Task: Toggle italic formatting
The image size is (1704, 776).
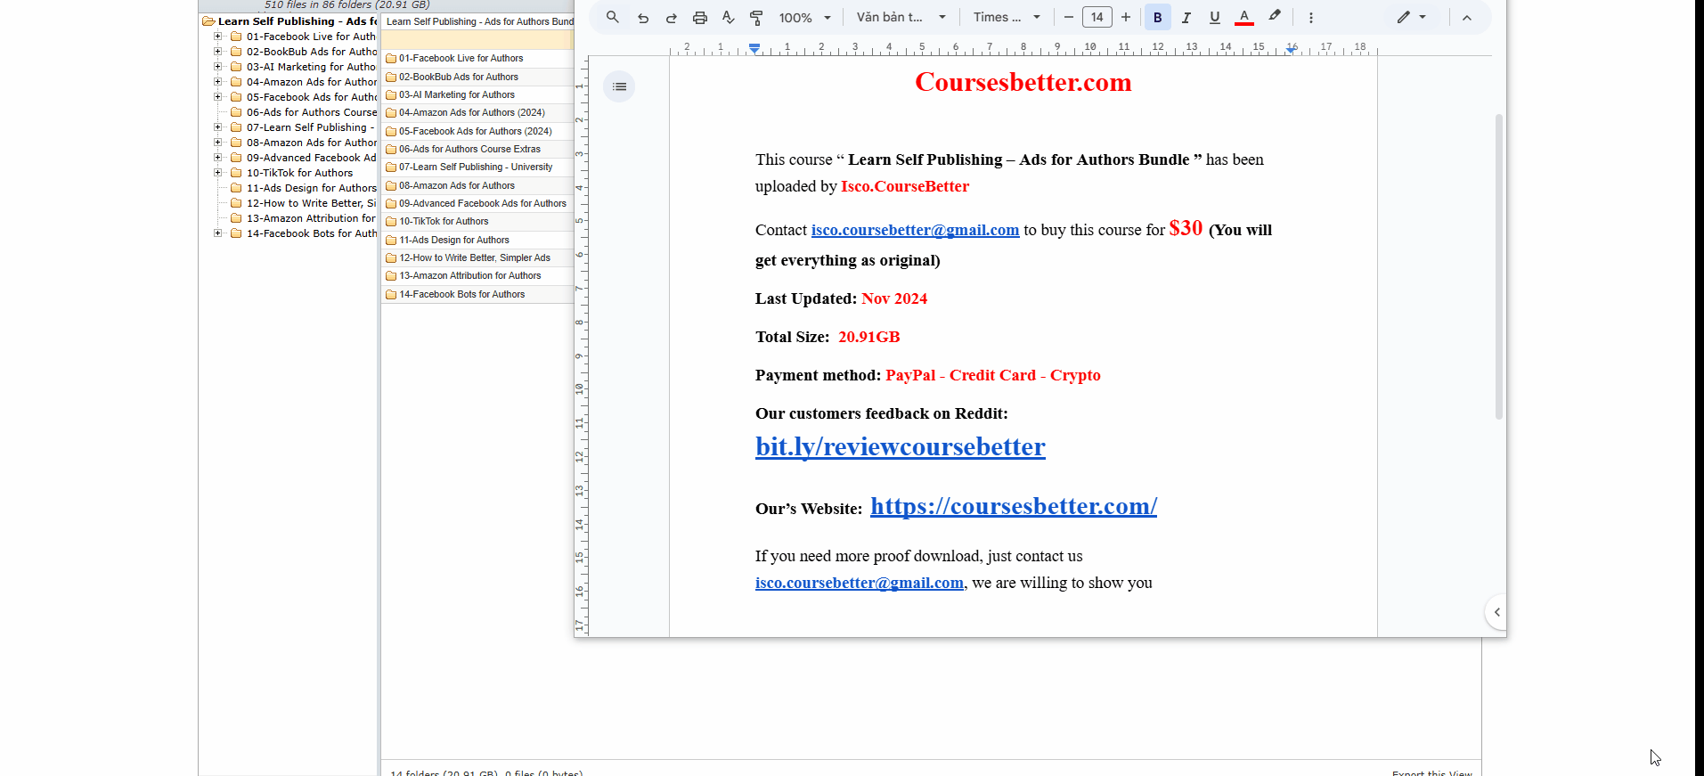Action: (x=1186, y=17)
